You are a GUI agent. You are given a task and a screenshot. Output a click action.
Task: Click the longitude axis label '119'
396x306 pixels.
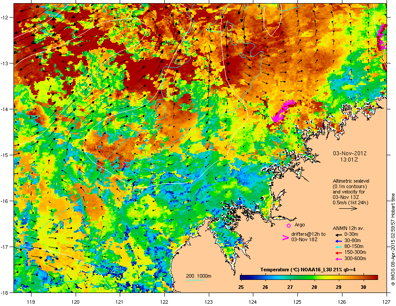click(31, 301)
